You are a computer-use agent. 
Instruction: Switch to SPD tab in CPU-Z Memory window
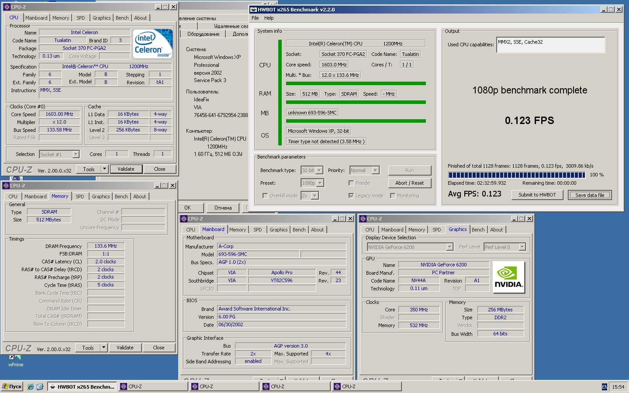click(80, 196)
